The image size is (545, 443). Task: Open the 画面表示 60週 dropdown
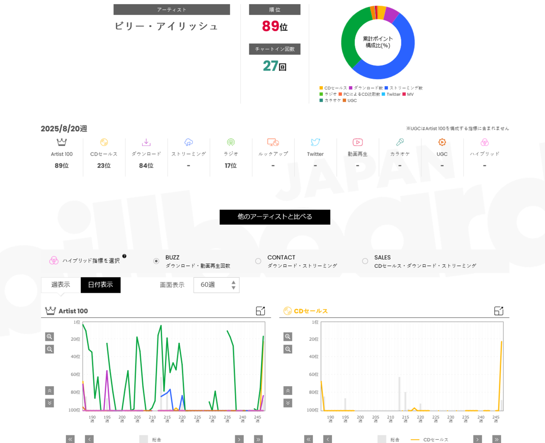[216, 285]
